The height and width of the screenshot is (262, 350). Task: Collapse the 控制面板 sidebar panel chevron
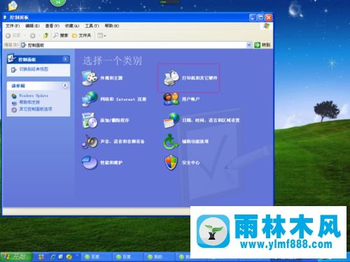(x=65, y=59)
